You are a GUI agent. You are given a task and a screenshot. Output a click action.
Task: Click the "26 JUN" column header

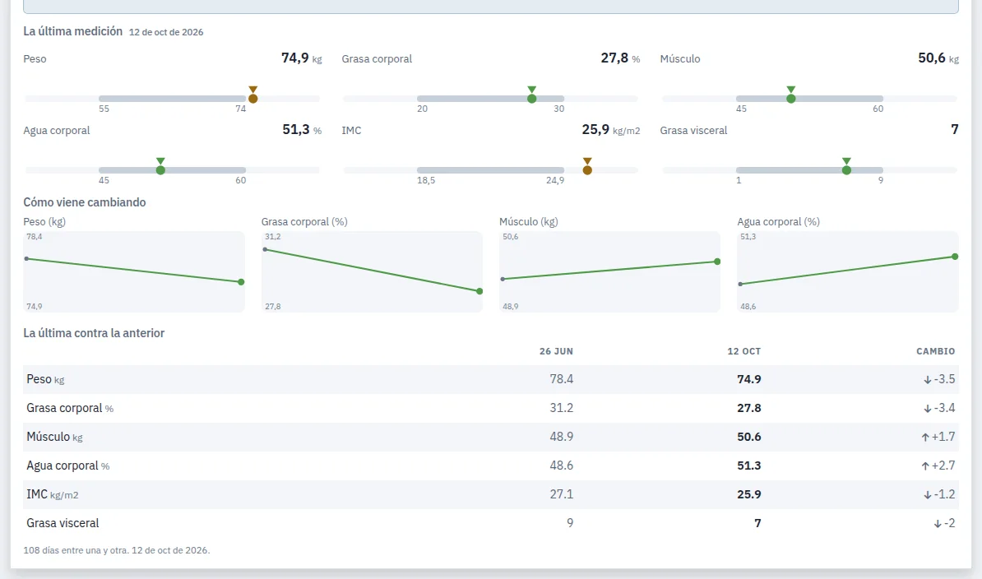[x=556, y=351]
